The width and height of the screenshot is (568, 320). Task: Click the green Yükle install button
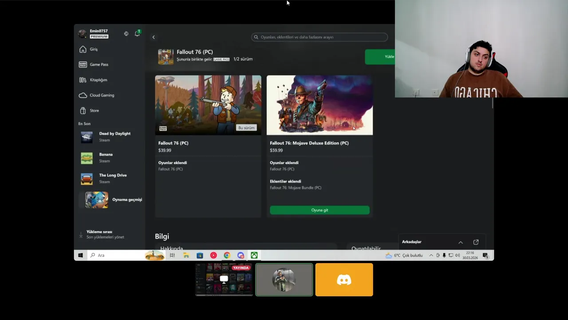[380, 57]
